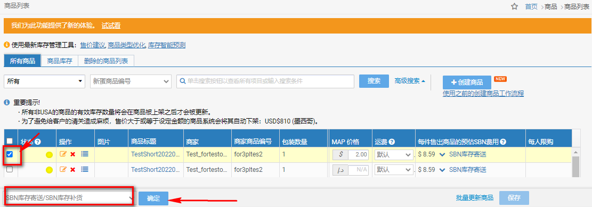Open the SBN库存寄送/SBN库存补货 bulk action dropdown
Viewport: 592px width, 207px height.
(69, 198)
